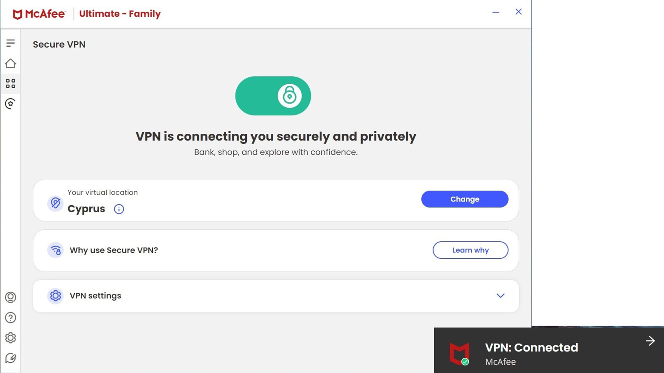Open the feedback icon
The height and width of the screenshot is (373, 664).
point(11,358)
